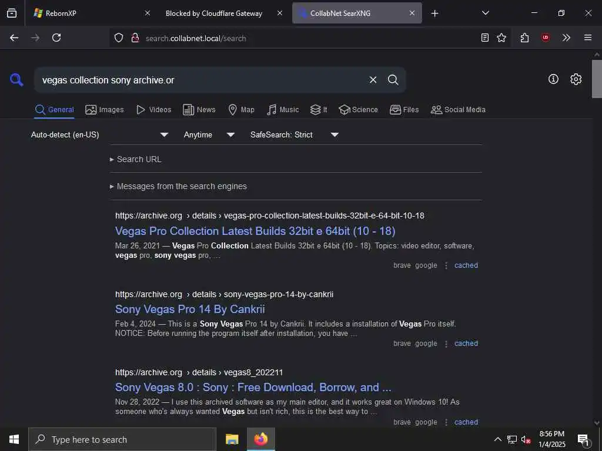Screen dimensions: 602x451
Task: Open cached link for Vegas Pro Collection
Action: point(466,265)
